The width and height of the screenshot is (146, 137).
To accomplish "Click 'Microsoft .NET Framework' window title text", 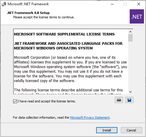I will (x=28, y=4).
